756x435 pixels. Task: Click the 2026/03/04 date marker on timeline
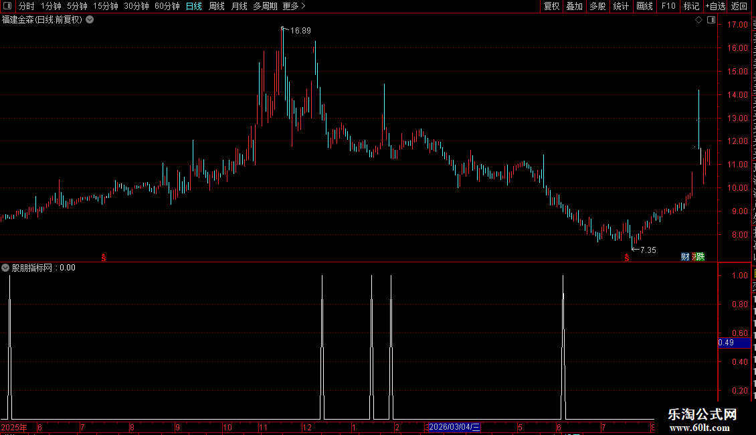point(454,427)
